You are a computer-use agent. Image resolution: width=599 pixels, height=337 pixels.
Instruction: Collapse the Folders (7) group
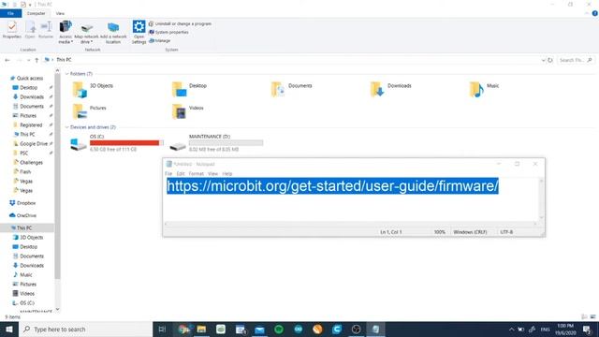tap(66, 74)
